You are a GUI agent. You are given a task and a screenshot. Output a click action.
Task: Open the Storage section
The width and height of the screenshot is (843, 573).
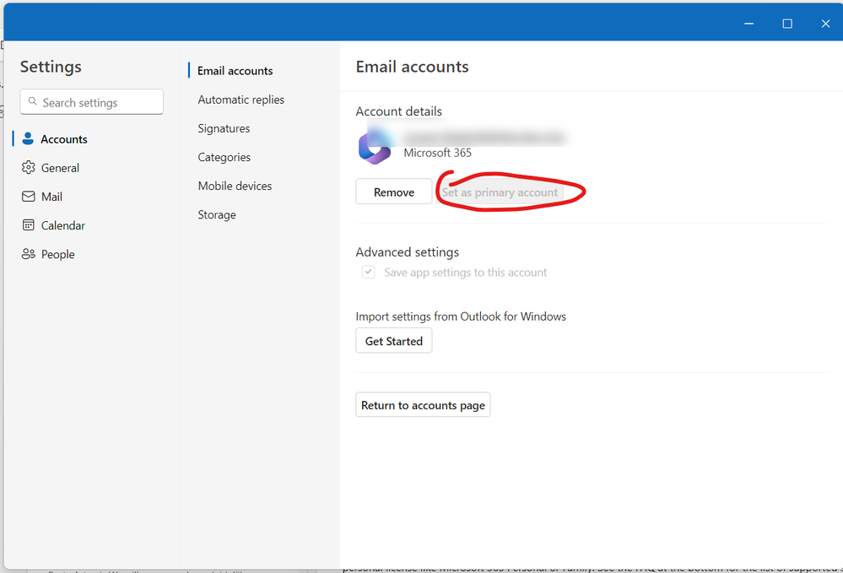(217, 214)
